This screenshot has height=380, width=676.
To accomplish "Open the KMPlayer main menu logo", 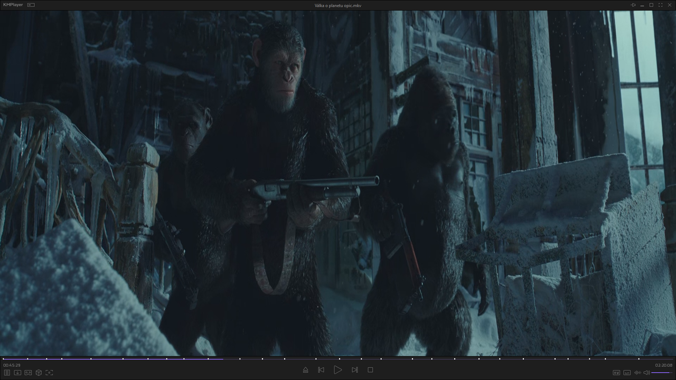I will (x=13, y=5).
